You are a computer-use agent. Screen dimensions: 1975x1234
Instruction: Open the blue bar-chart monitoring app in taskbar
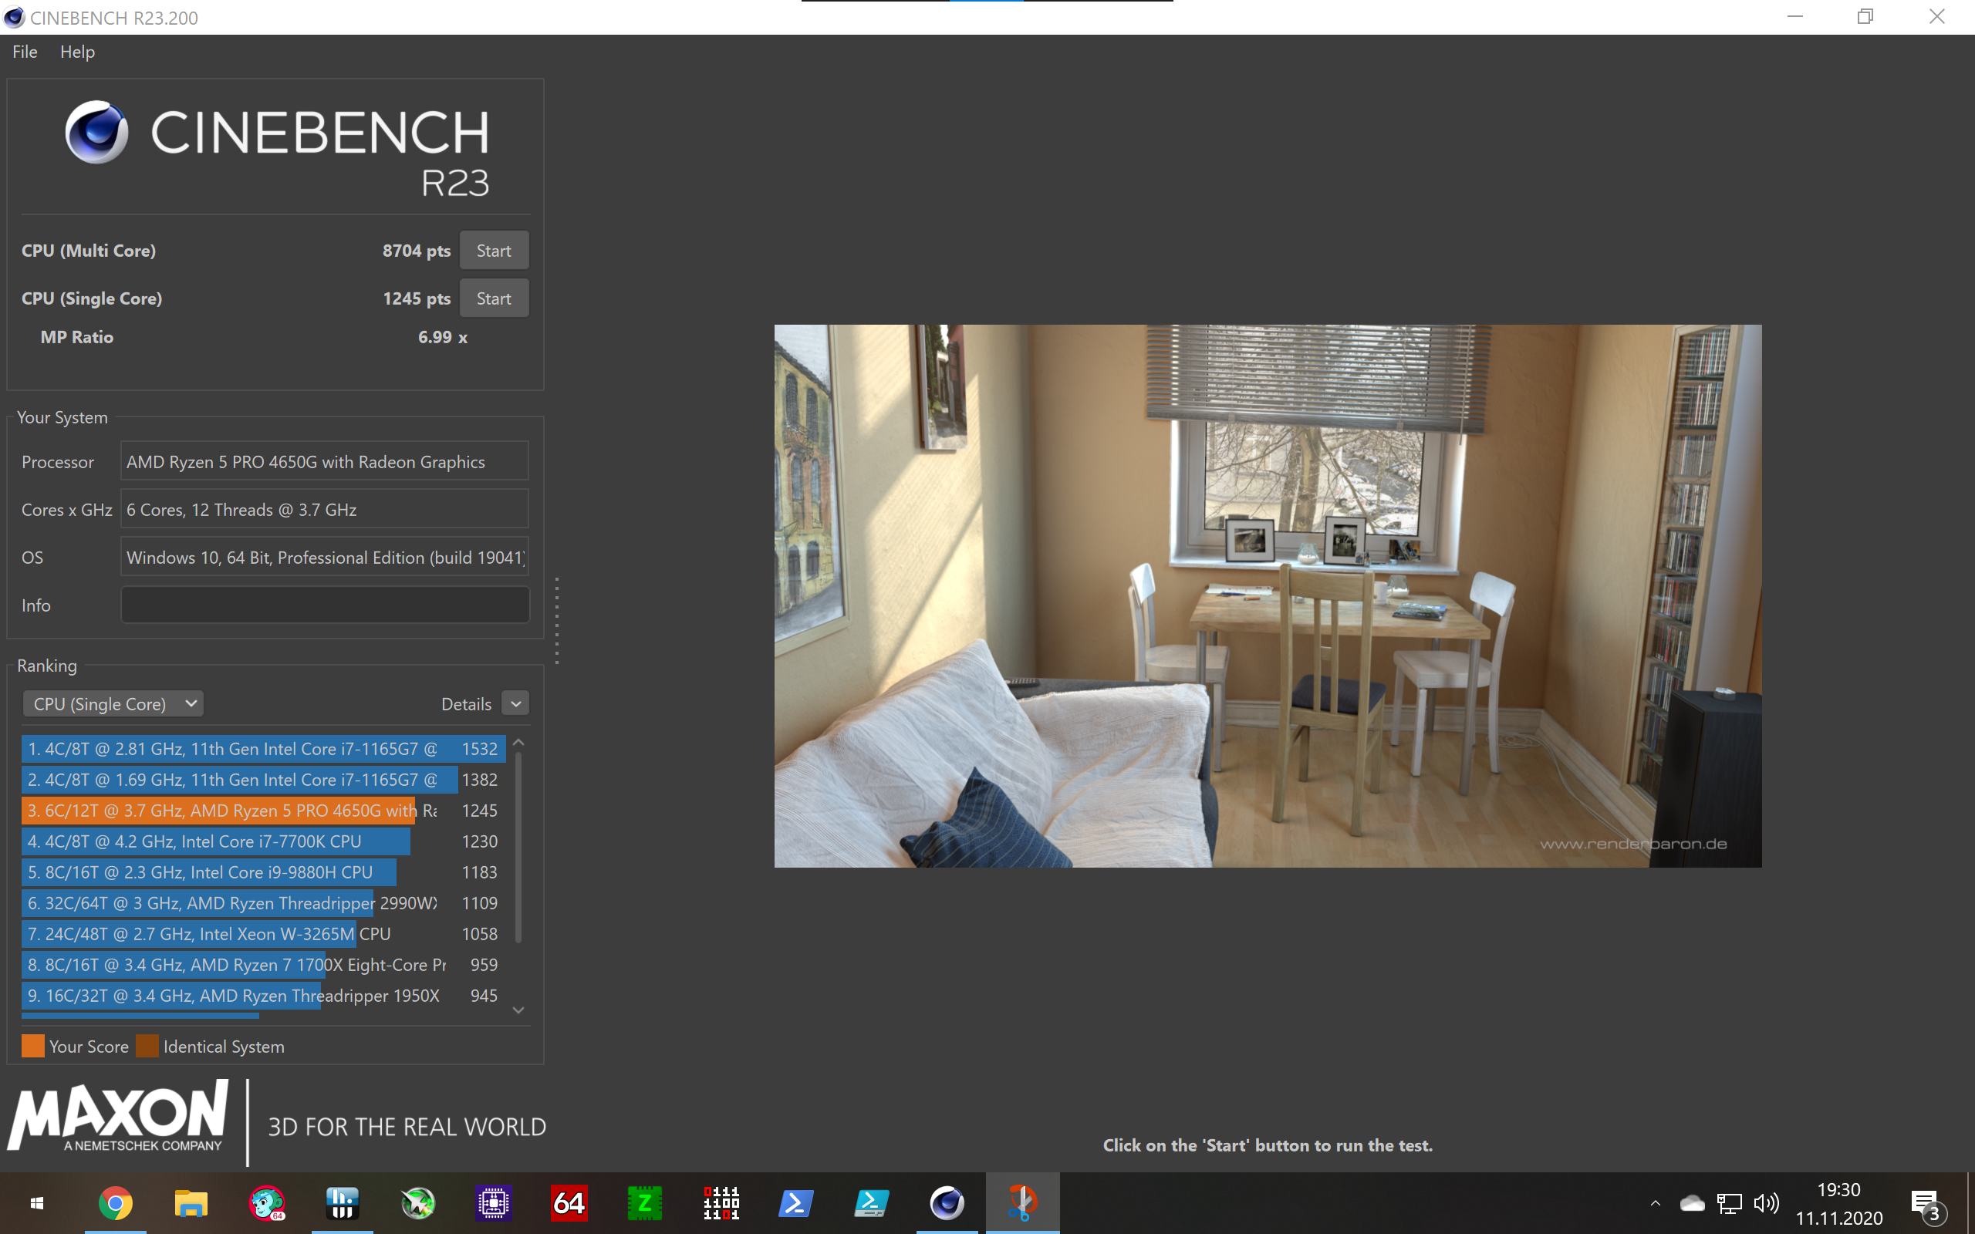pyautogui.click(x=342, y=1203)
